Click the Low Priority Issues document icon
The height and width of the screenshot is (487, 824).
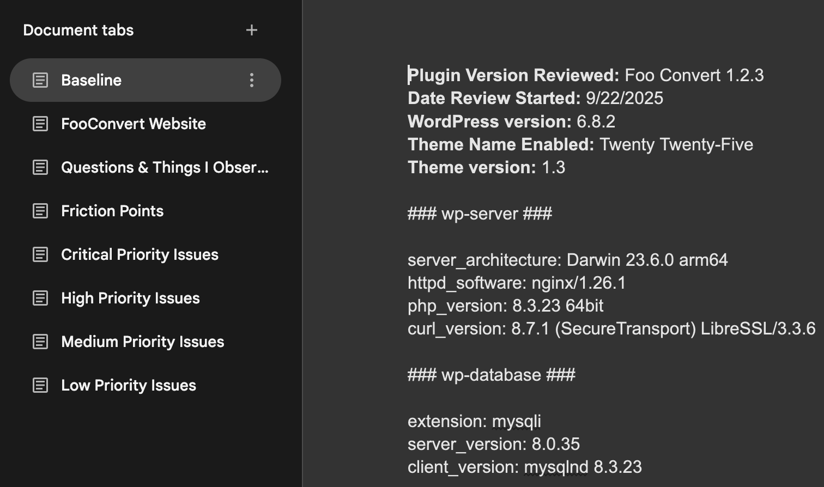tap(40, 385)
